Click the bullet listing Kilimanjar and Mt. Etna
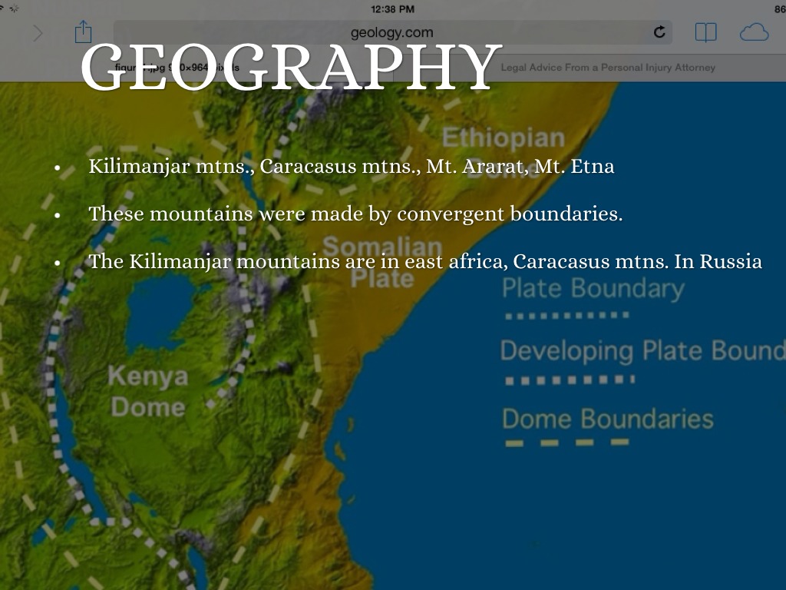786x590 pixels. point(351,167)
